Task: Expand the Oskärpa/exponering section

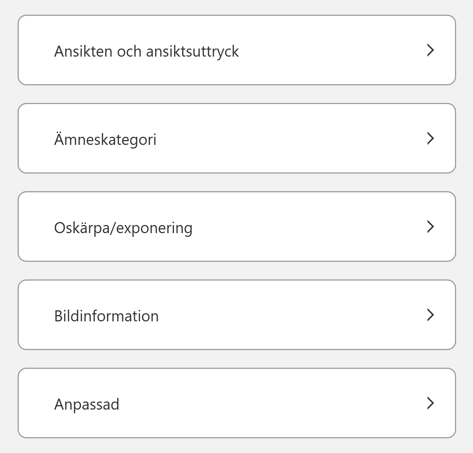Action: click(236, 226)
